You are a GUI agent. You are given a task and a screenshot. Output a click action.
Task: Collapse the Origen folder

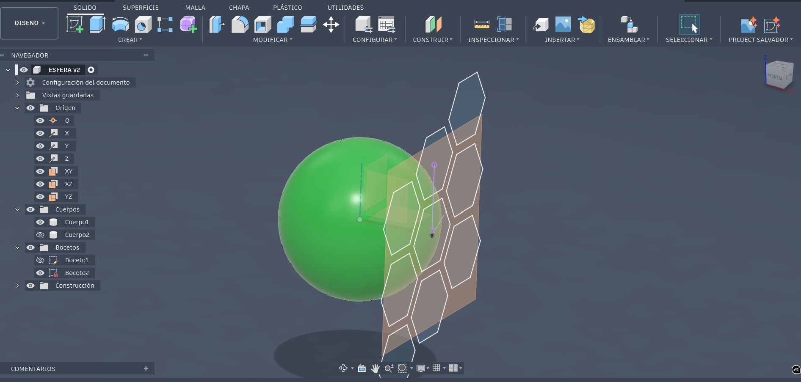pos(17,108)
